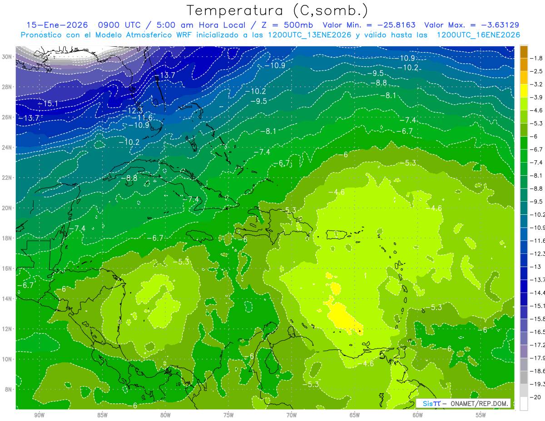Select valid-until time "1200UTC_16ENE2026"
Image resolution: width=545 pixels, height=421 pixels.
[x=478, y=35]
